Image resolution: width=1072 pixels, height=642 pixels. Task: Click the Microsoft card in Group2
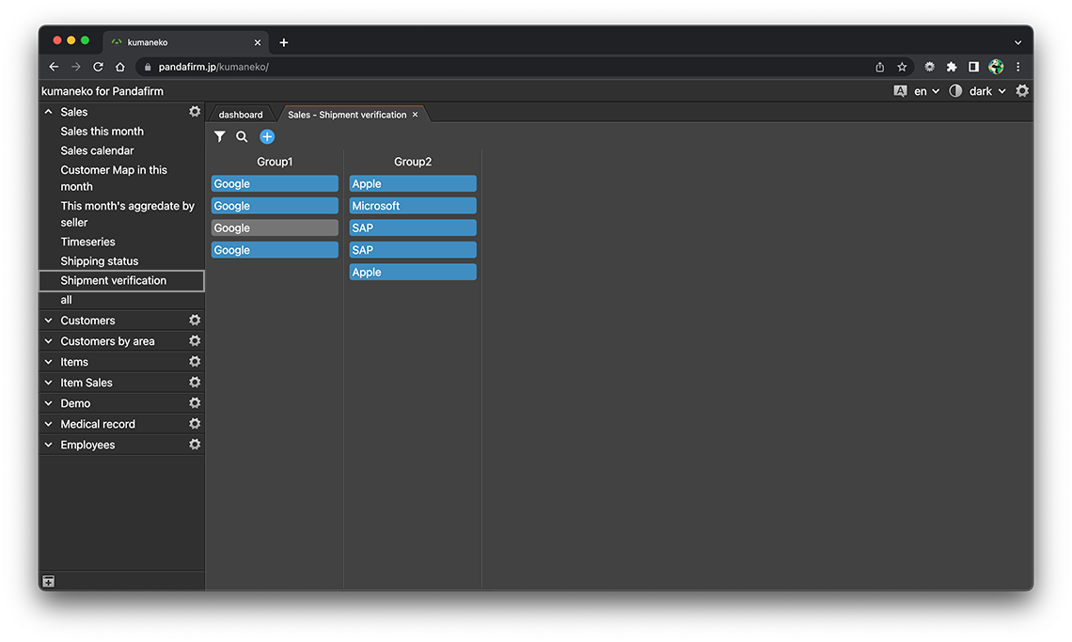click(x=412, y=206)
